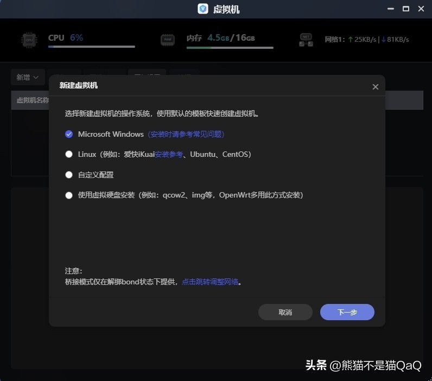Screen dimensions: 432x381
Task: Click the 新建虚拟机 dialog title
Action: pyautogui.click(x=79, y=85)
